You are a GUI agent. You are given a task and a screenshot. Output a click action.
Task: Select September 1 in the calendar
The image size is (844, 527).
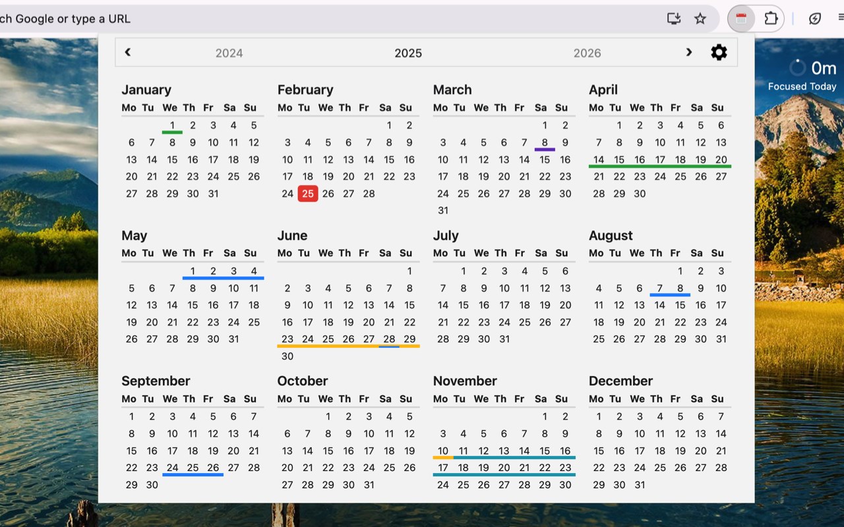[x=131, y=416]
